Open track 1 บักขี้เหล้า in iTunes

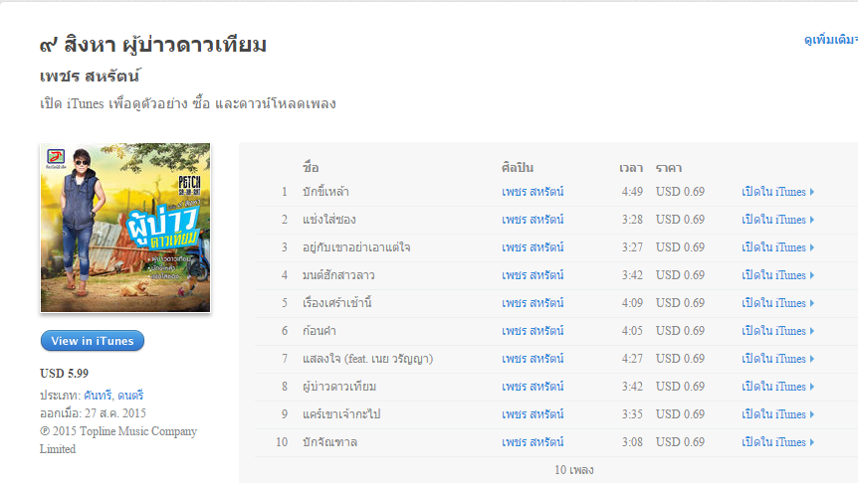[777, 192]
